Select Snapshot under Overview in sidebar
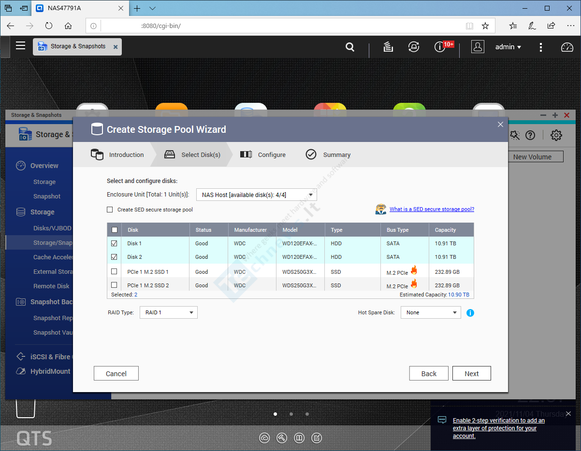The height and width of the screenshot is (451, 581). click(x=47, y=197)
